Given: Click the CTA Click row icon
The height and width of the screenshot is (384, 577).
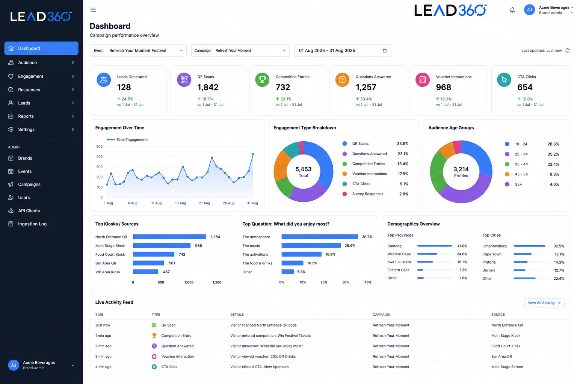Looking at the screenshot, I should tap(154, 367).
